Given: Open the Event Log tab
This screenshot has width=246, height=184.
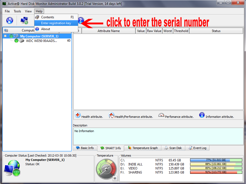Looking at the screenshot, I should coord(197,148).
